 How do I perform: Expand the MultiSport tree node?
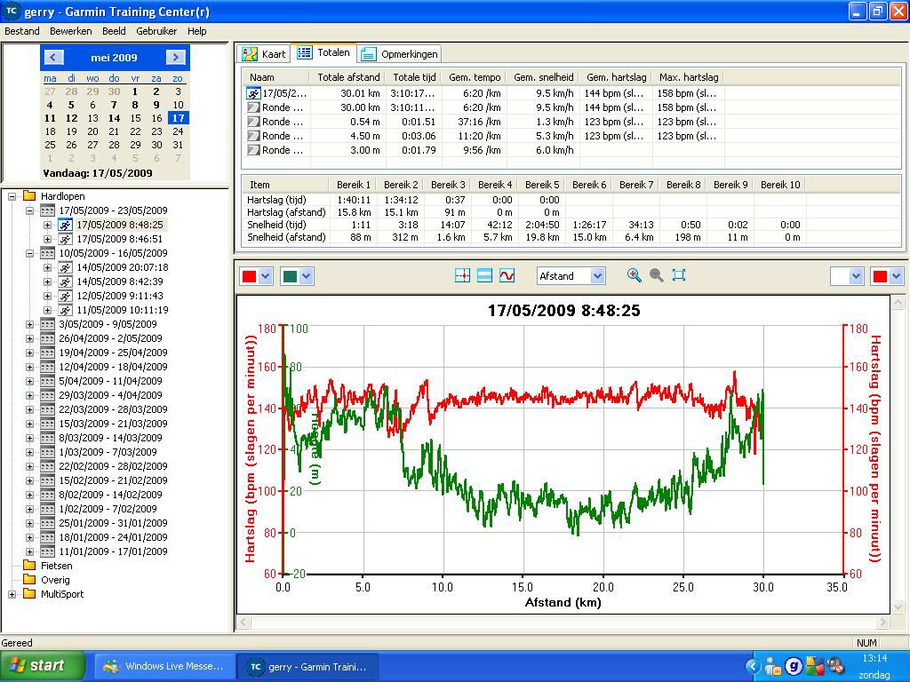[x=12, y=594]
